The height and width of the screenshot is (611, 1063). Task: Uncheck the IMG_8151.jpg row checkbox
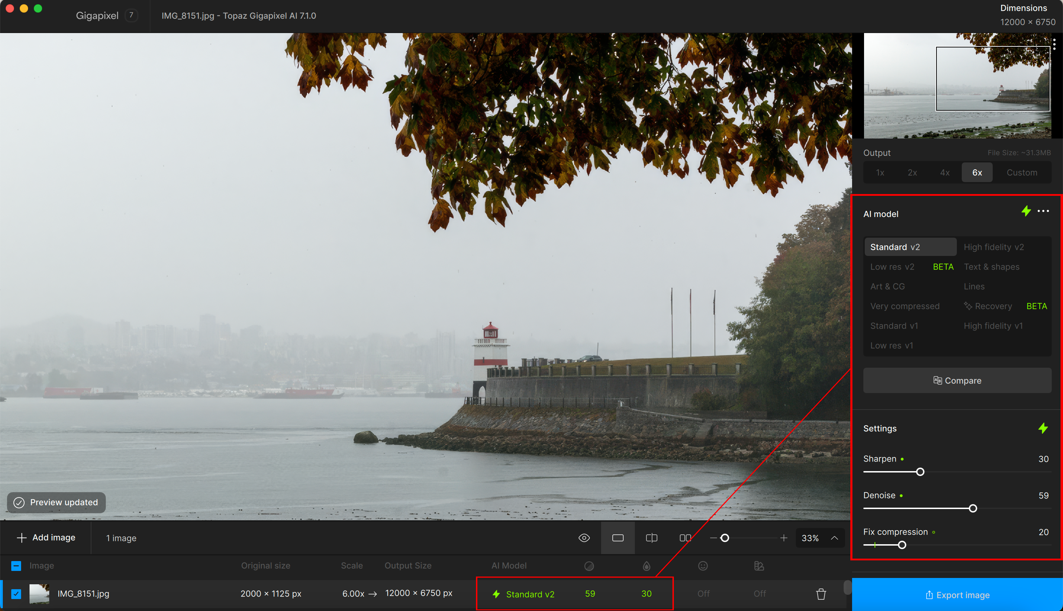pyautogui.click(x=16, y=594)
